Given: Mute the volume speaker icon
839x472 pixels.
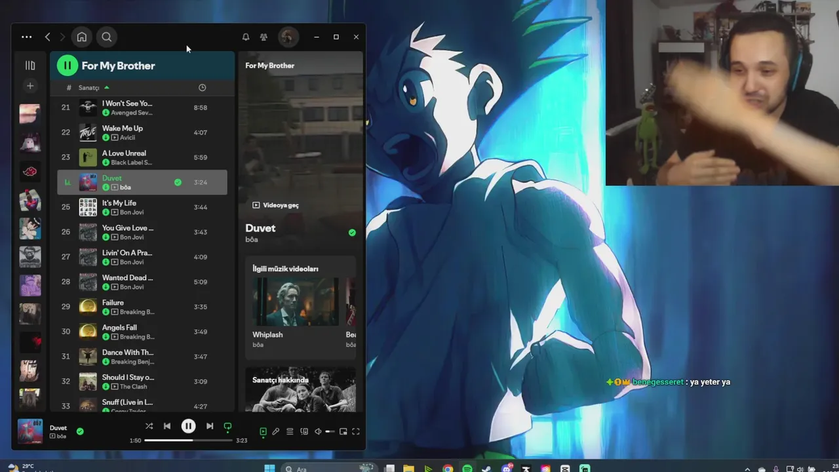Looking at the screenshot, I should (x=318, y=431).
